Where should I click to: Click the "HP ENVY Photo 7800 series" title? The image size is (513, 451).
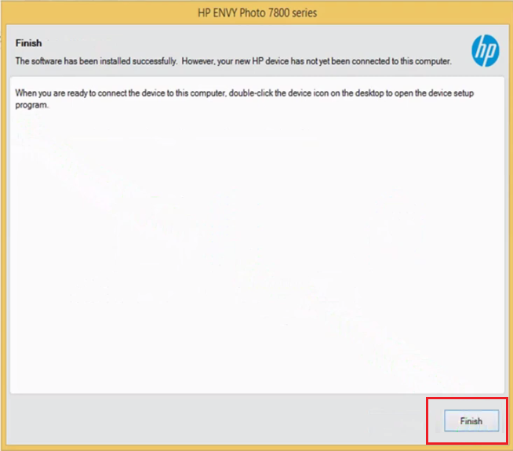[x=257, y=13]
